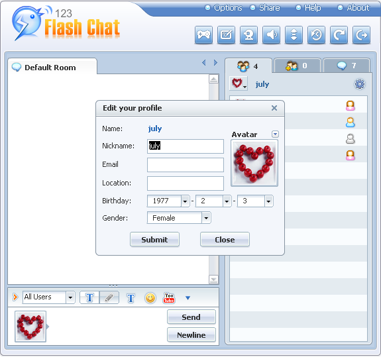Click the logout arrow icon
Viewport: 381px width, 357px height.
(361, 35)
